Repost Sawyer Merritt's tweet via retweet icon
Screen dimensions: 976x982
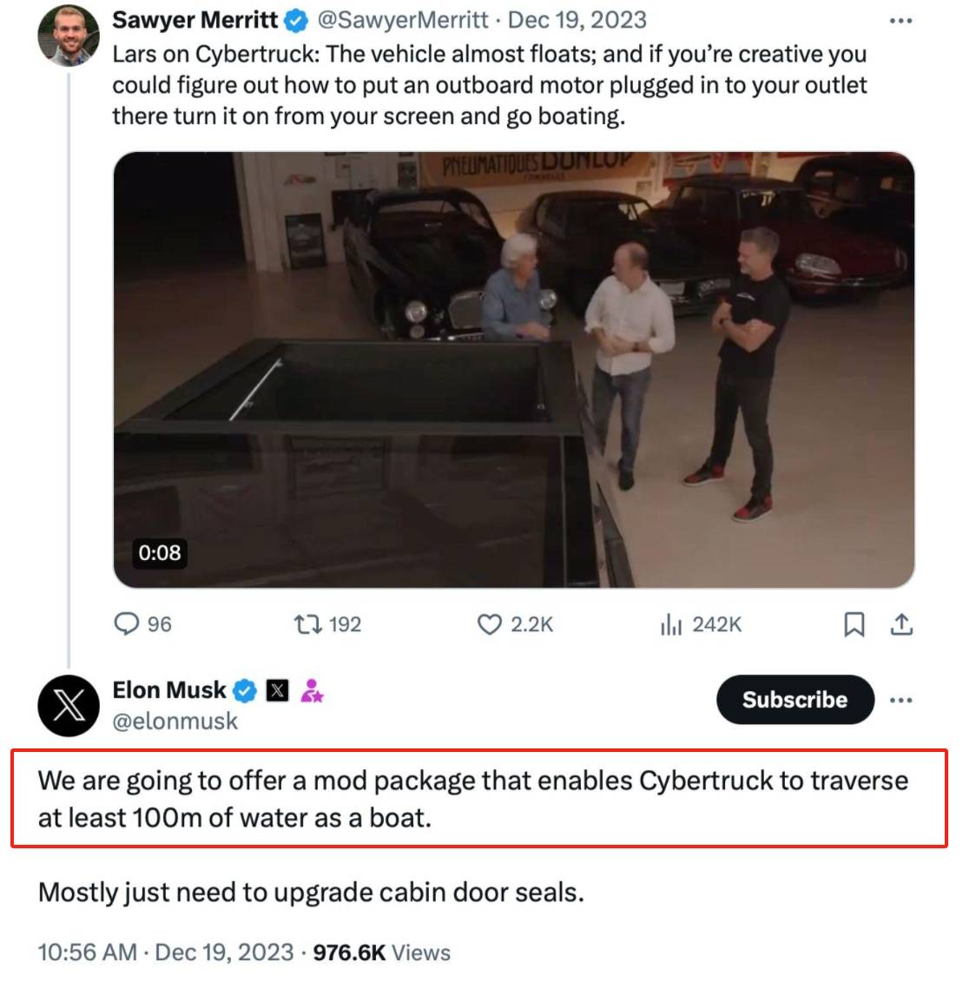click(307, 623)
